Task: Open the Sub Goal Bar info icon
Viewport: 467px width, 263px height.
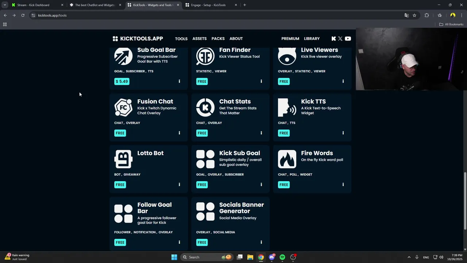Action: click(179, 81)
